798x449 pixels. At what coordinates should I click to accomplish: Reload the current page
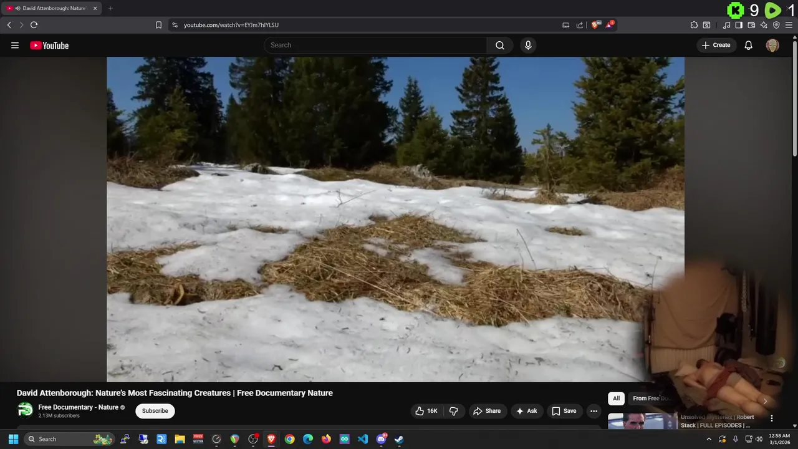[x=34, y=25]
